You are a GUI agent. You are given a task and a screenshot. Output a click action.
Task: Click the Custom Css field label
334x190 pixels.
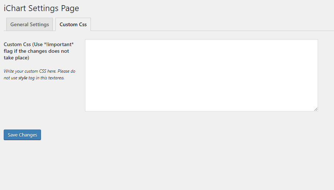pyautogui.click(x=38, y=51)
